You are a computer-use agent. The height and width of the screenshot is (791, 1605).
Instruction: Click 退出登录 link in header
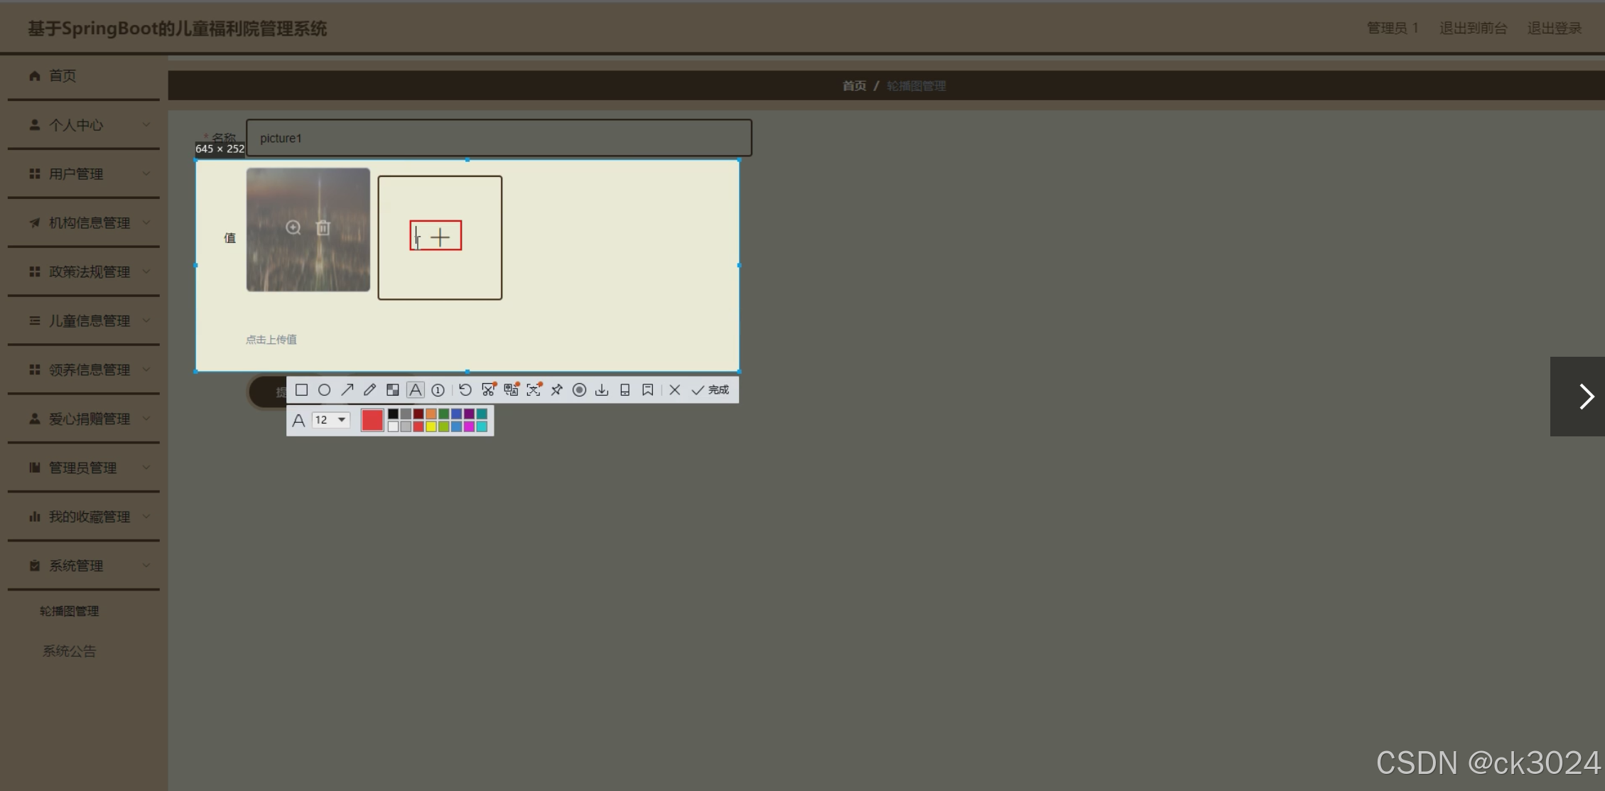(x=1554, y=28)
